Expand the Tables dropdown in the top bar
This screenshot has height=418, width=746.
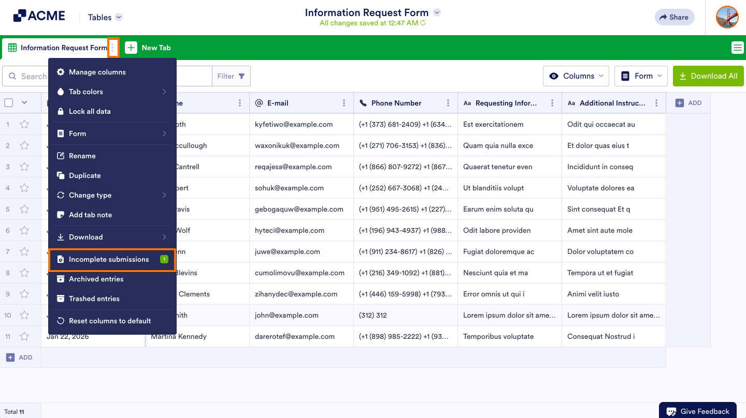point(105,17)
